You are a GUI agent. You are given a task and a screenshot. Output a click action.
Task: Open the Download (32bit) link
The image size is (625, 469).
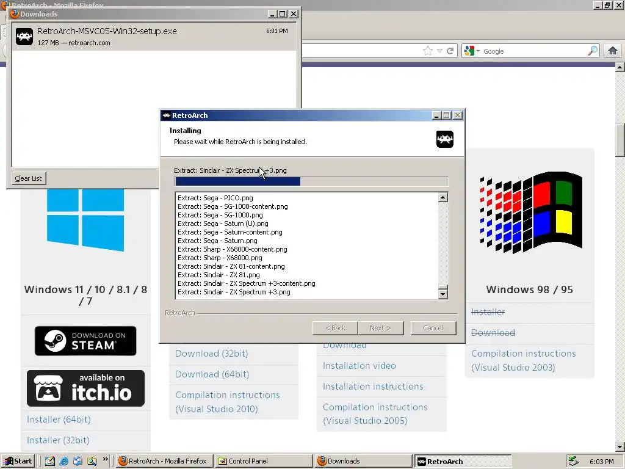(211, 354)
